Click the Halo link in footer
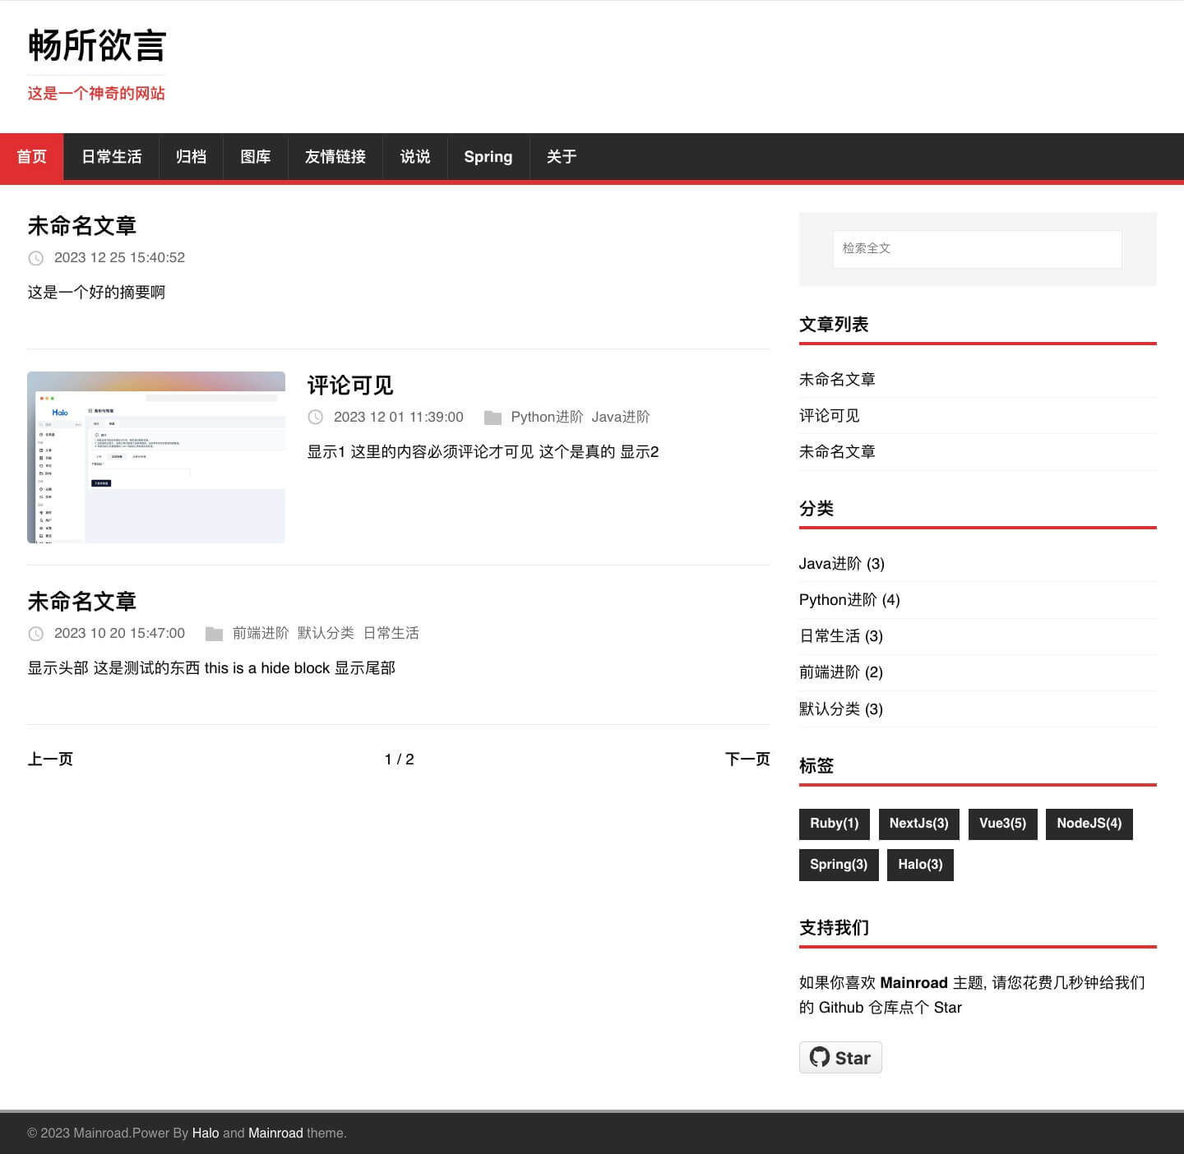 click(x=206, y=1133)
